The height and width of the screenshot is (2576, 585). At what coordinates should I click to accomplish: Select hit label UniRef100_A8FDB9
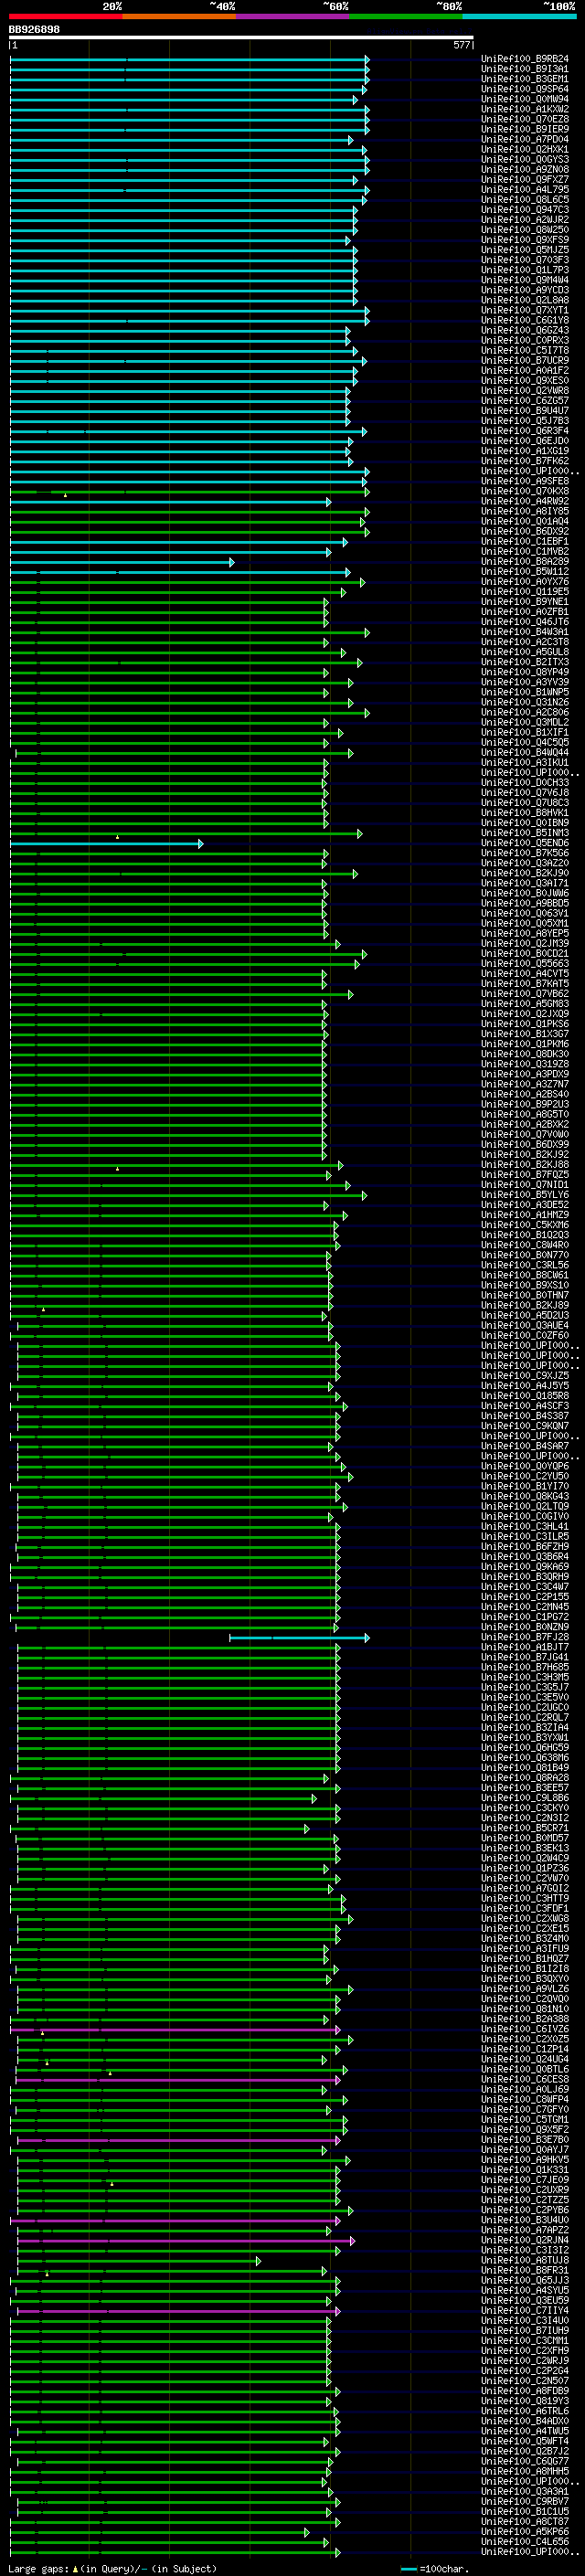pos(525,2391)
